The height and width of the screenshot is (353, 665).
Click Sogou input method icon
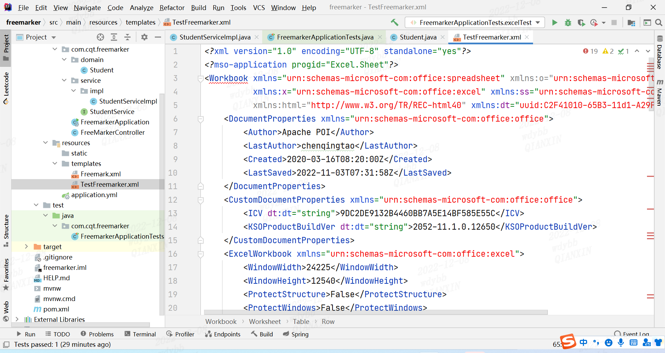tap(568, 342)
